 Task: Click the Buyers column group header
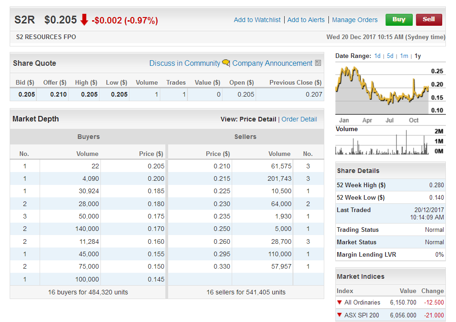point(88,137)
